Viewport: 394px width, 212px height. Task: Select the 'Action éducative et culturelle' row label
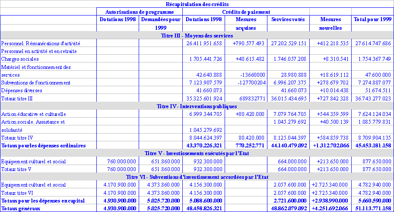[33, 114]
